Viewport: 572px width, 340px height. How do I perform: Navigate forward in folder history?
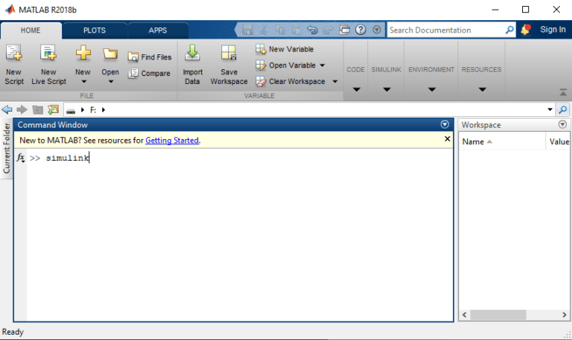click(x=22, y=109)
